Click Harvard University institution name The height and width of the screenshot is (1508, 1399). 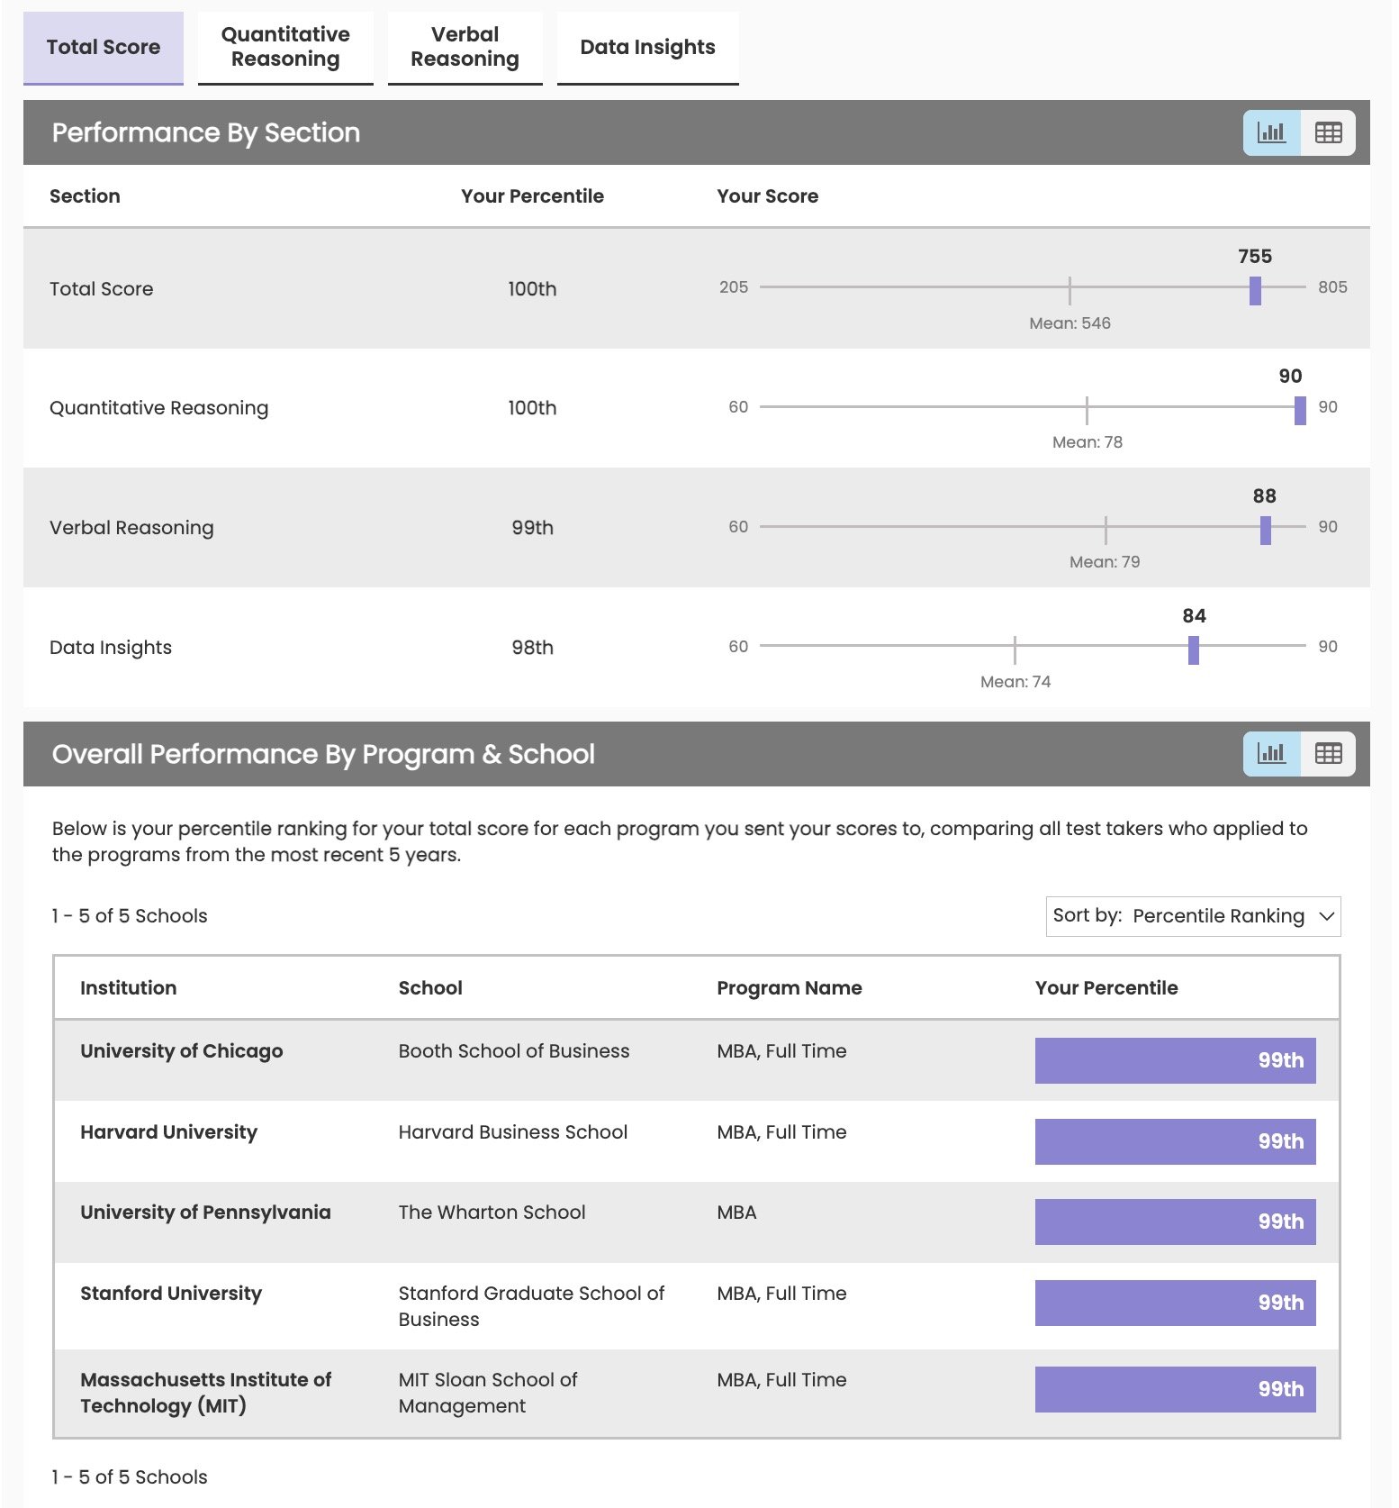click(x=168, y=1132)
